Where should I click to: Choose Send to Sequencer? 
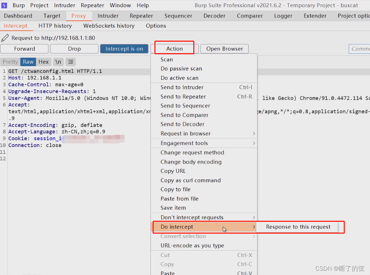coord(204,106)
